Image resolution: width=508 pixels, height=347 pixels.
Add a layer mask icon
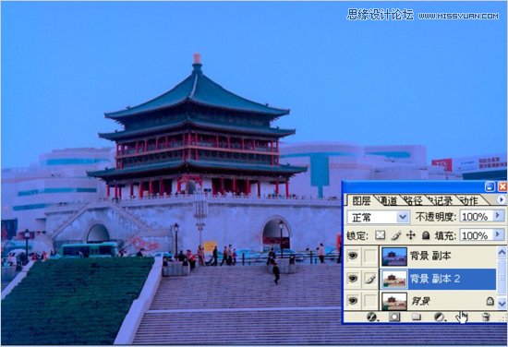(394, 317)
